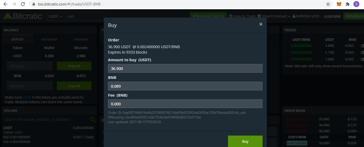The width and height of the screenshot is (364, 147).
Task: Click the Amount to buy USDT field
Action: pos(185,68)
